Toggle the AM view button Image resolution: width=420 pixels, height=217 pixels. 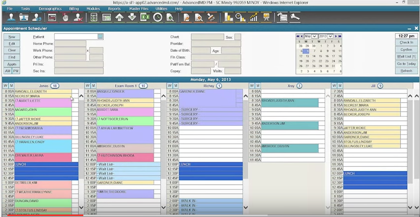(x=8, y=71)
